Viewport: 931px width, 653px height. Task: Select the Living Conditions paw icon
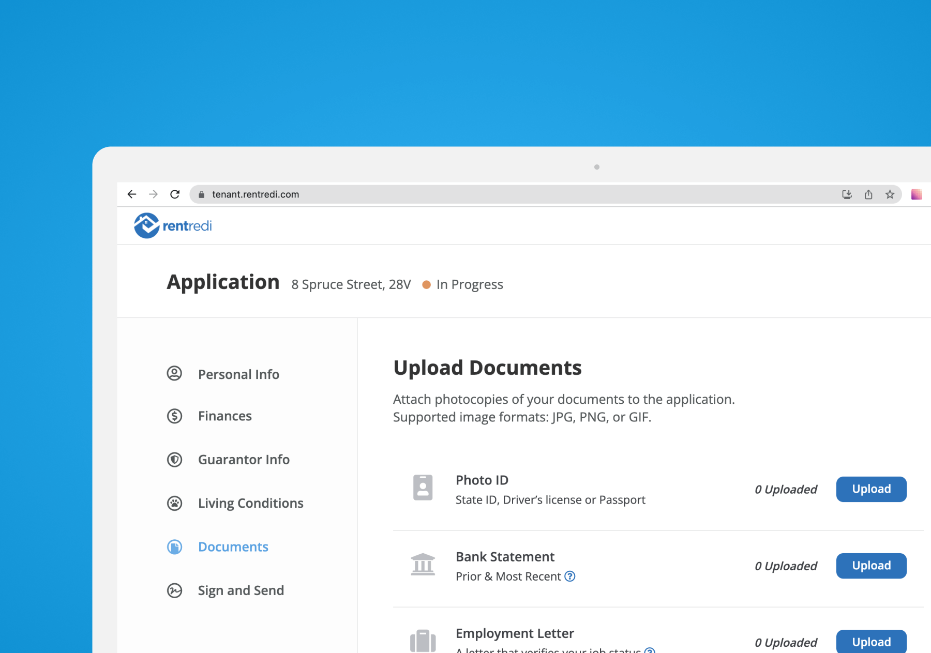click(174, 503)
